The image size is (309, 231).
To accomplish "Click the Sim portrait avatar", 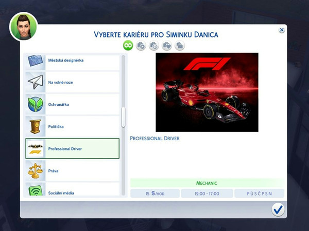I will [x=22, y=26].
